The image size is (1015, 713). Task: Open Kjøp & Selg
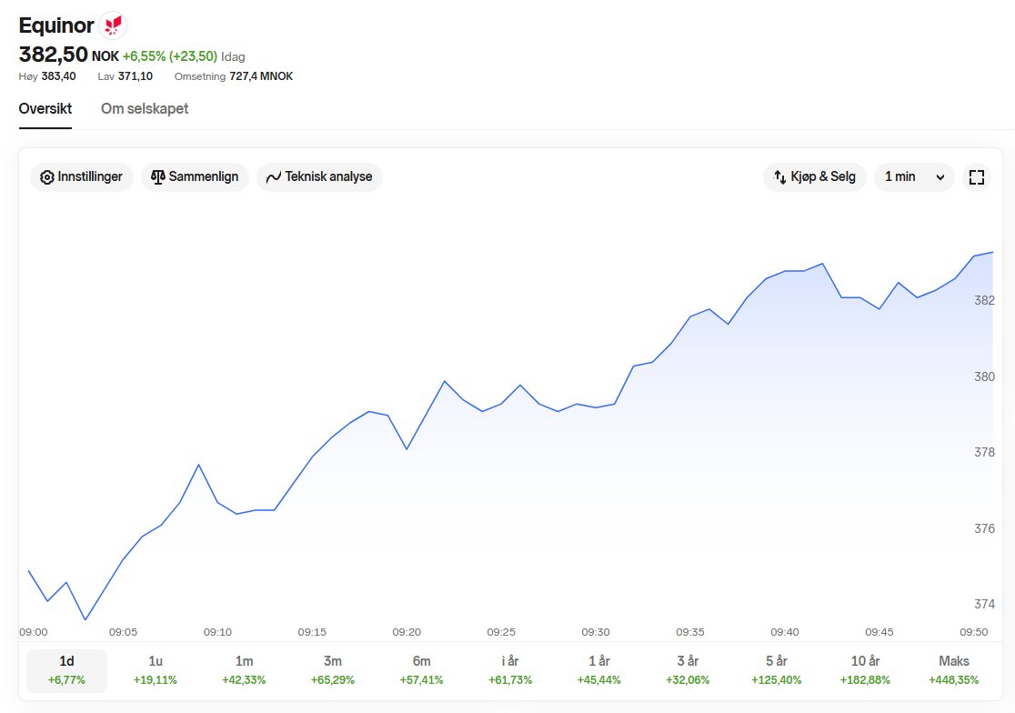[815, 177]
